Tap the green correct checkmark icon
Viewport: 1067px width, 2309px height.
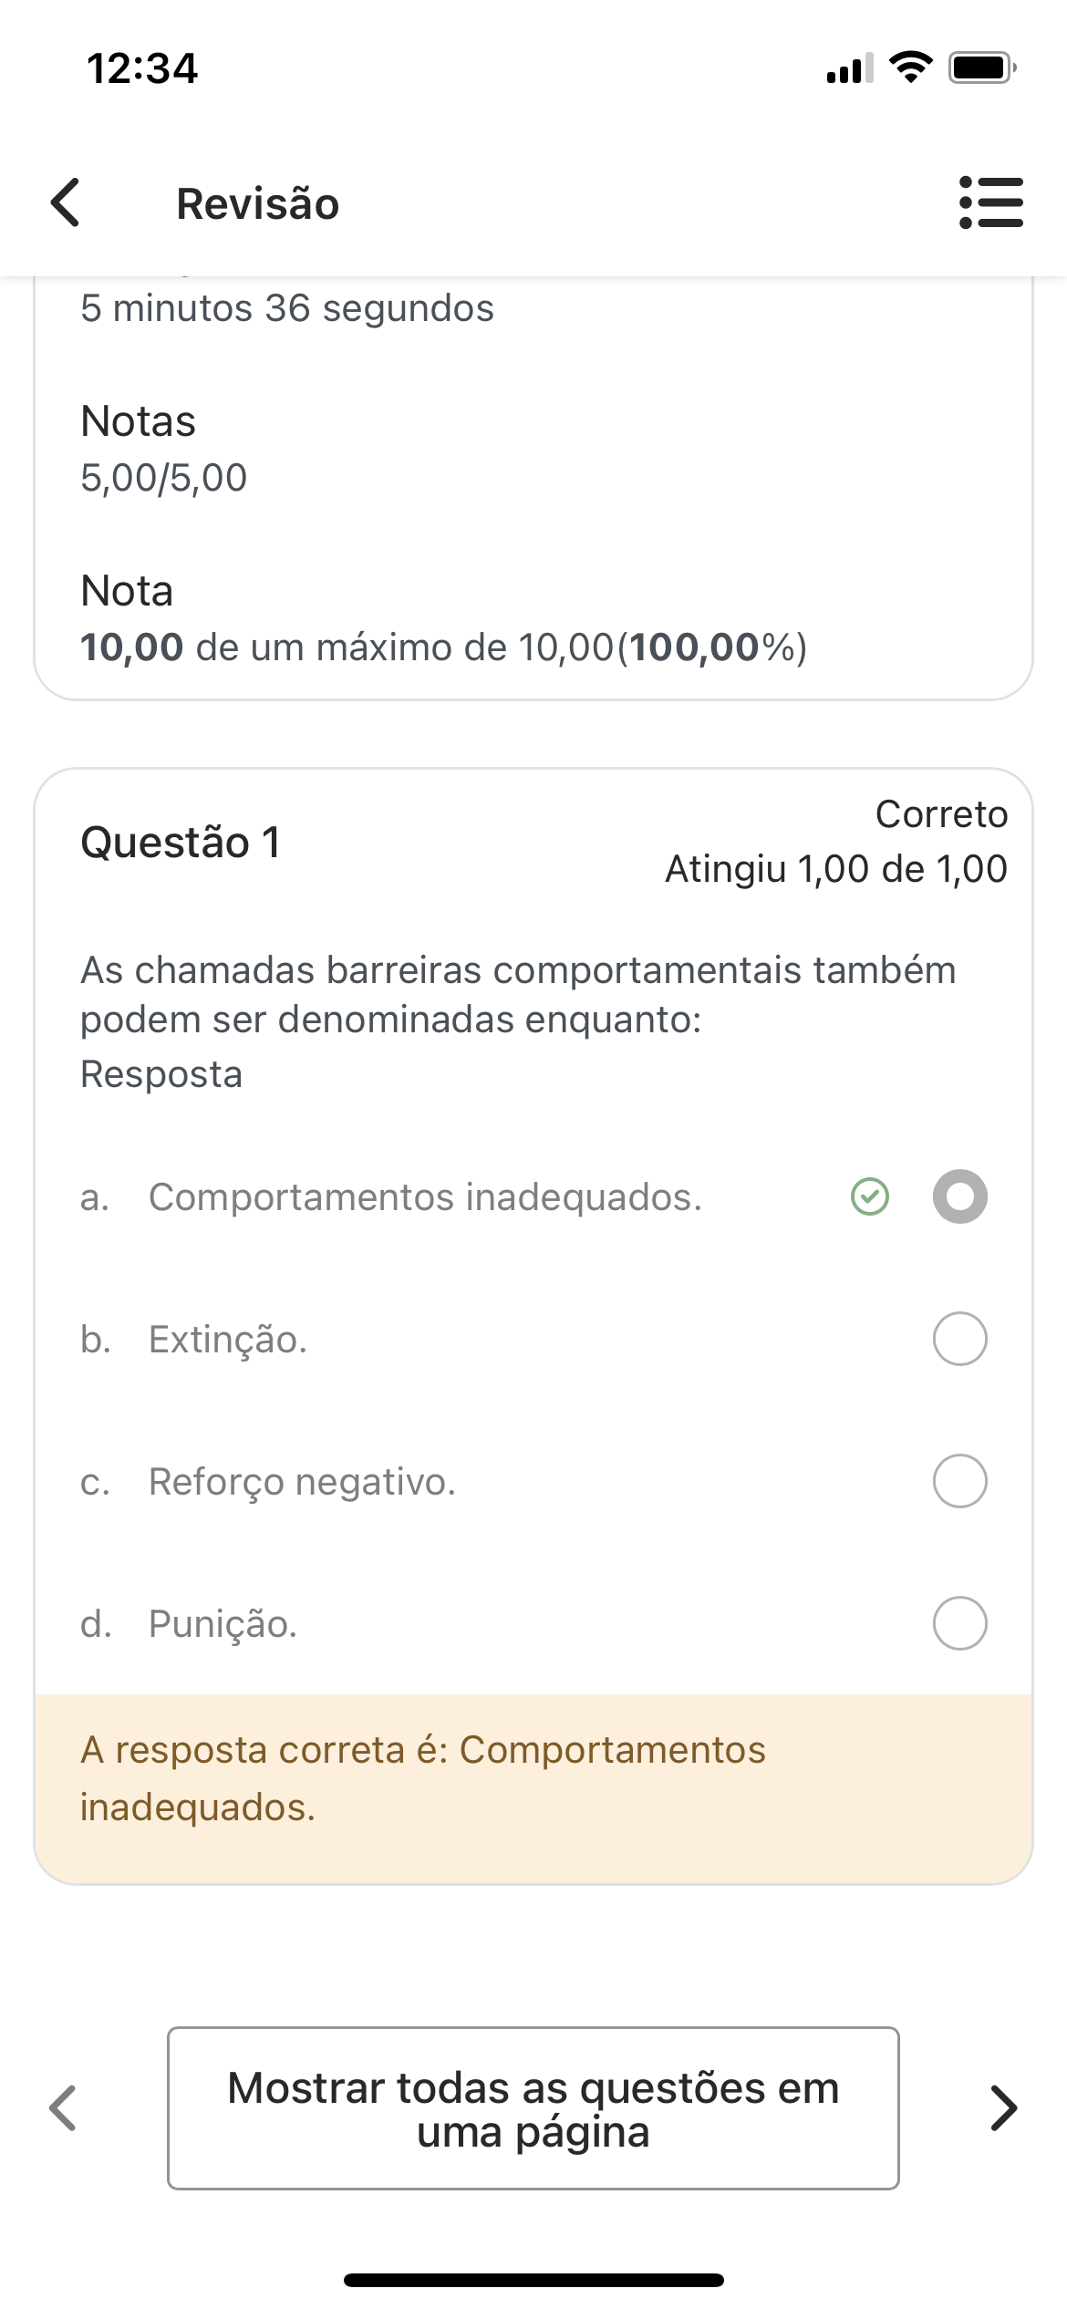tap(869, 1196)
